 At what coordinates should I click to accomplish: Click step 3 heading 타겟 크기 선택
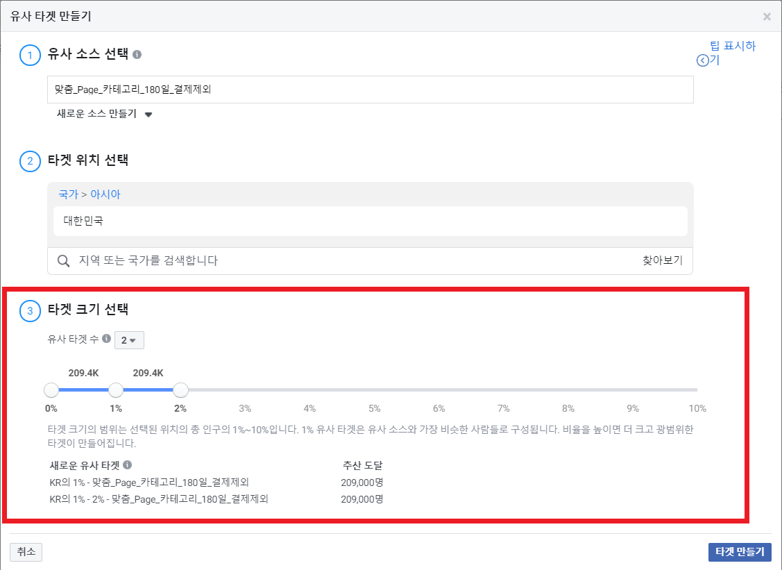tap(87, 310)
